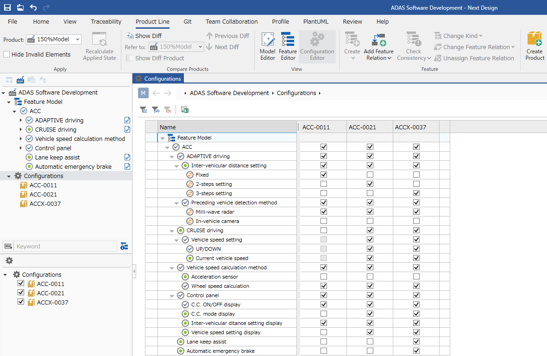The height and width of the screenshot is (356, 547).
Task: Click the ACC-0021 column header
Action: 370,127
